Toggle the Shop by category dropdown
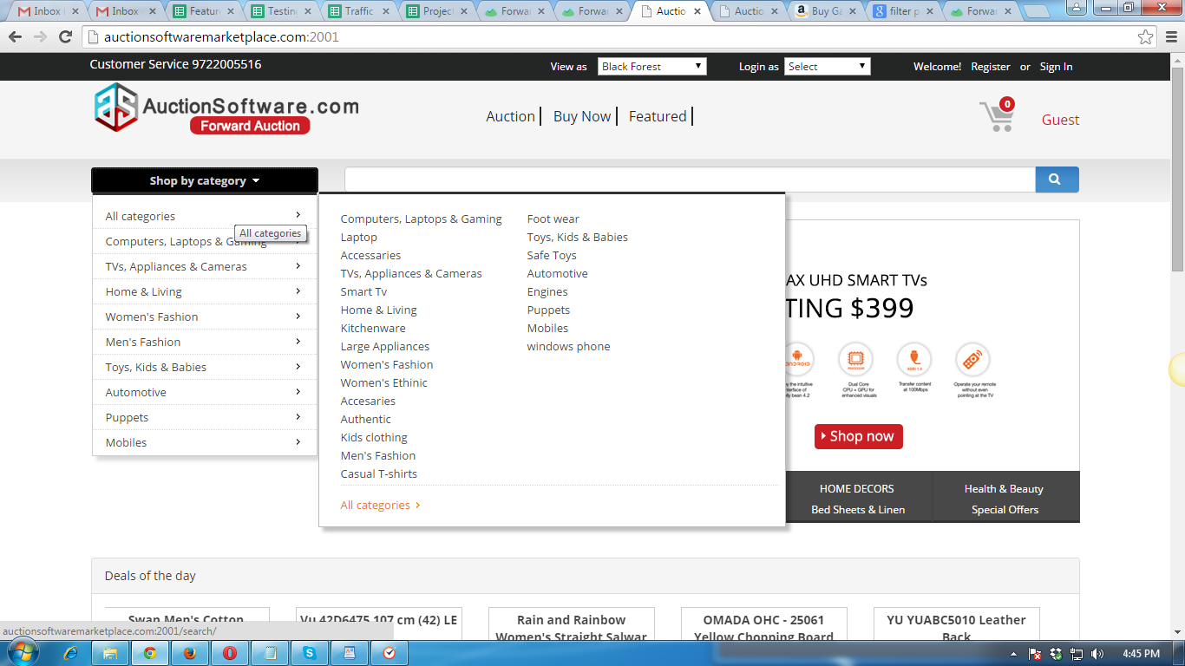Viewport: 1185px width, 666px height. [x=205, y=180]
